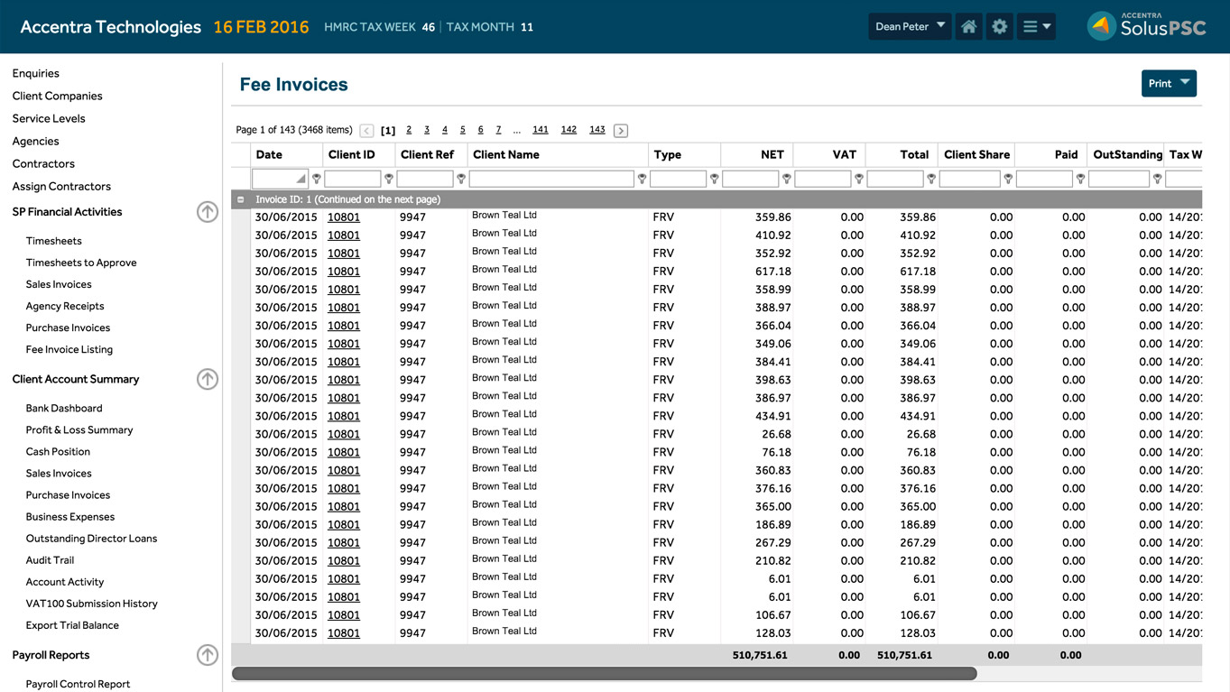The height and width of the screenshot is (692, 1230).
Task: Go to next page using arrow icon
Action: (621, 131)
